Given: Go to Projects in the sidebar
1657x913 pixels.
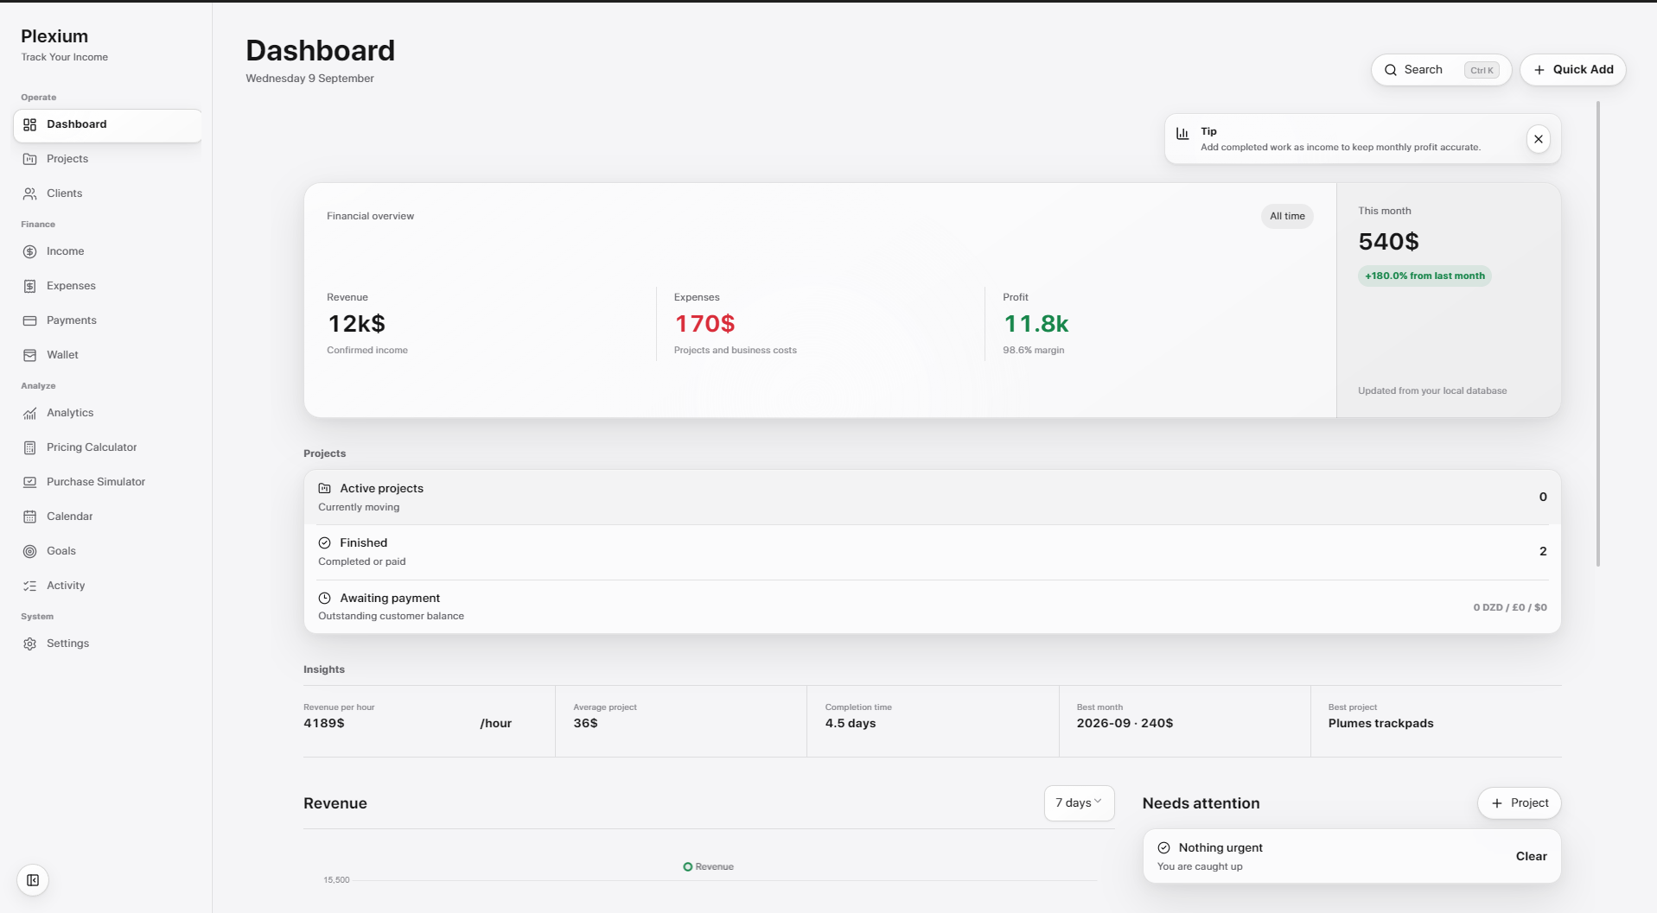Looking at the screenshot, I should coord(108,159).
